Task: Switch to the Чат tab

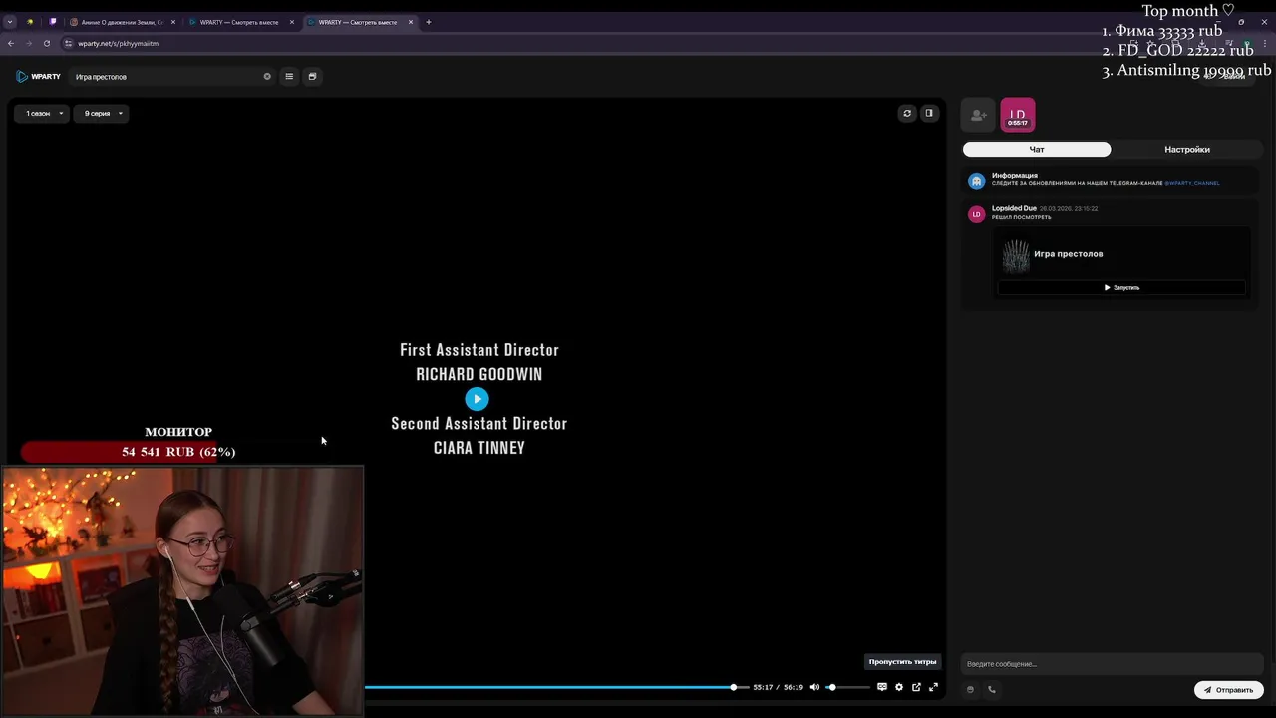Action: click(1037, 149)
